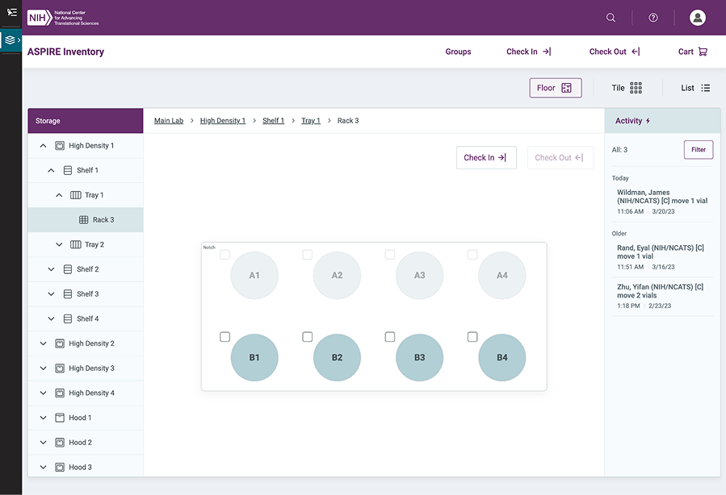Select the Storage layers icon in left sidebar

[10, 38]
